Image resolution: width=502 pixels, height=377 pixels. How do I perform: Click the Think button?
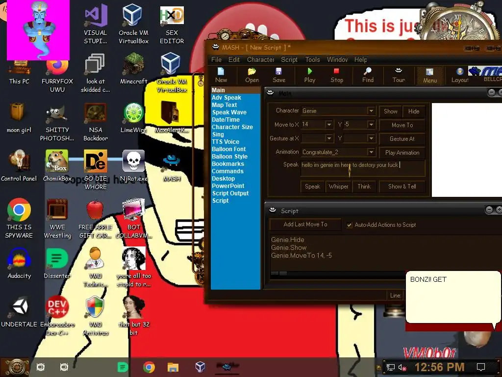click(x=364, y=187)
